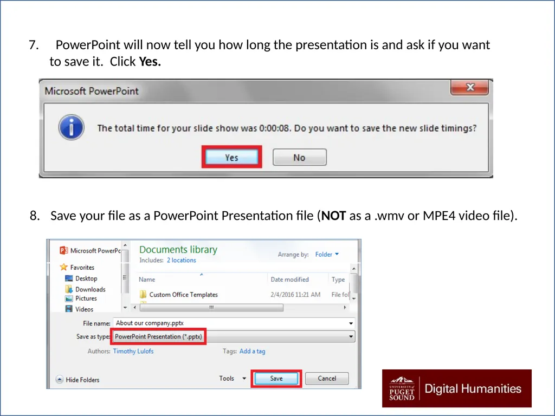555x416 pixels.
Task: Click Yes to save slide timings
Action: (x=232, y=157)
